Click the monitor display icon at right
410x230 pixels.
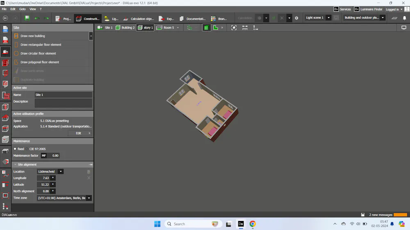pos(404,27)
